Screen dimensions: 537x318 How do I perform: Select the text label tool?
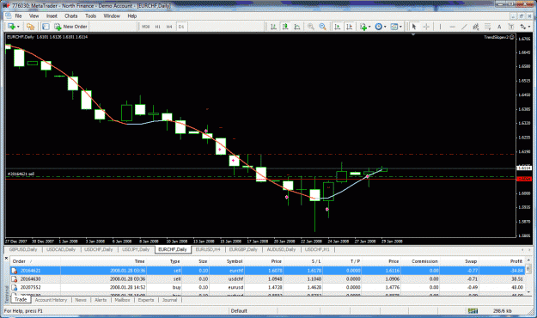[x=511, y=27]
